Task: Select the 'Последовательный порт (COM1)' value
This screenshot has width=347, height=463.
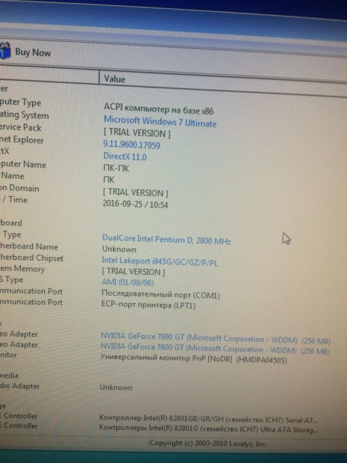Action: (161, 295)
